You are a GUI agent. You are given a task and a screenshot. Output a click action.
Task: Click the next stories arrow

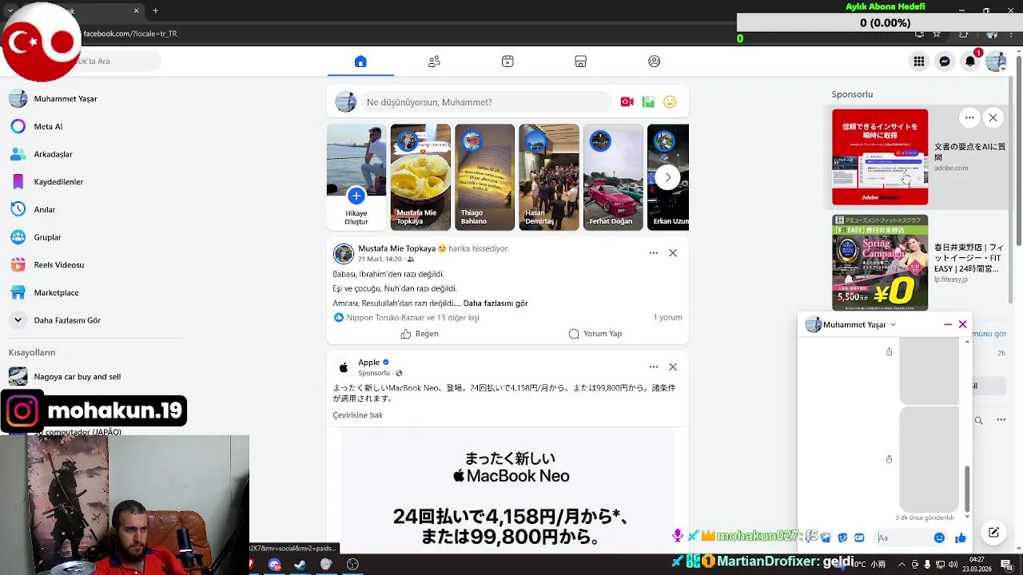(668, 177)
